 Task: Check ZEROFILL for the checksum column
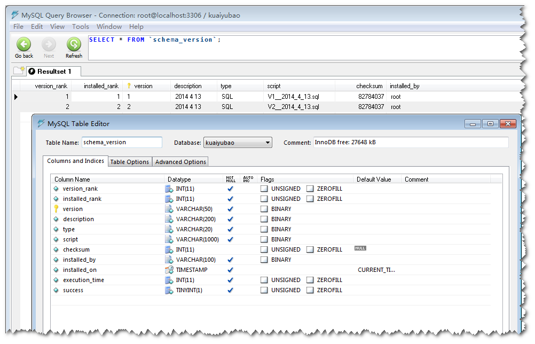coord(310,249)
